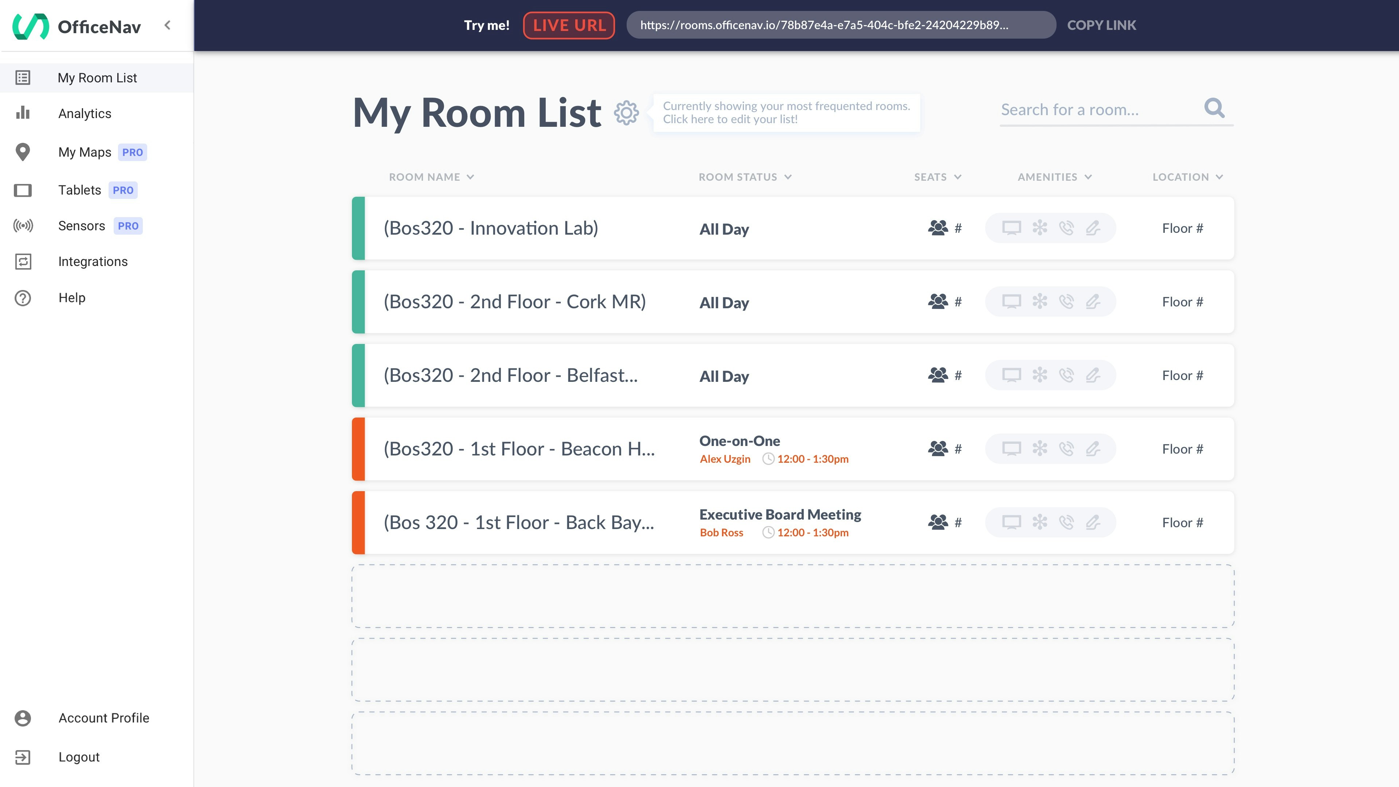
Task: Click display amenity icon for Innovation Lab
Action: [1011, 228]
